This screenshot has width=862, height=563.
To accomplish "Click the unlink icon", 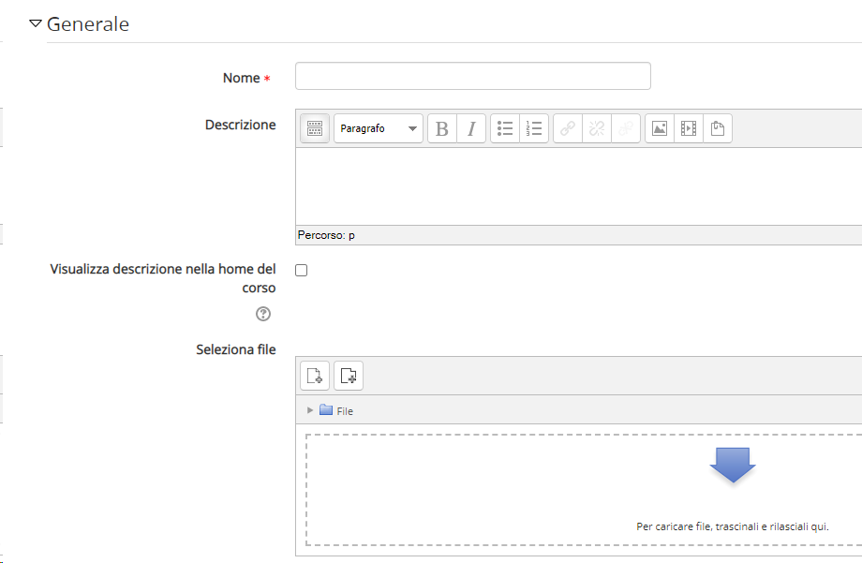I will pyautogui.click(x=597, y=128).
